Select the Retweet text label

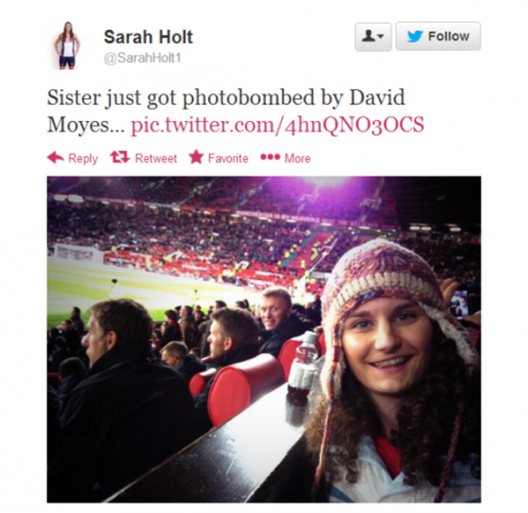pos(156,158)
